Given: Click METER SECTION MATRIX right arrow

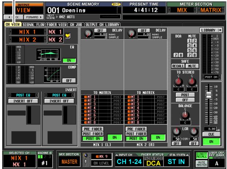Looking at the screenshot, I should (x=223, y=10).
